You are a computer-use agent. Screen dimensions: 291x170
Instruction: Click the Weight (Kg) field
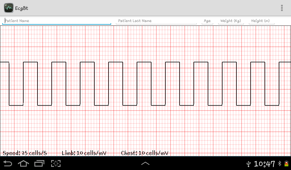(230, 21)
